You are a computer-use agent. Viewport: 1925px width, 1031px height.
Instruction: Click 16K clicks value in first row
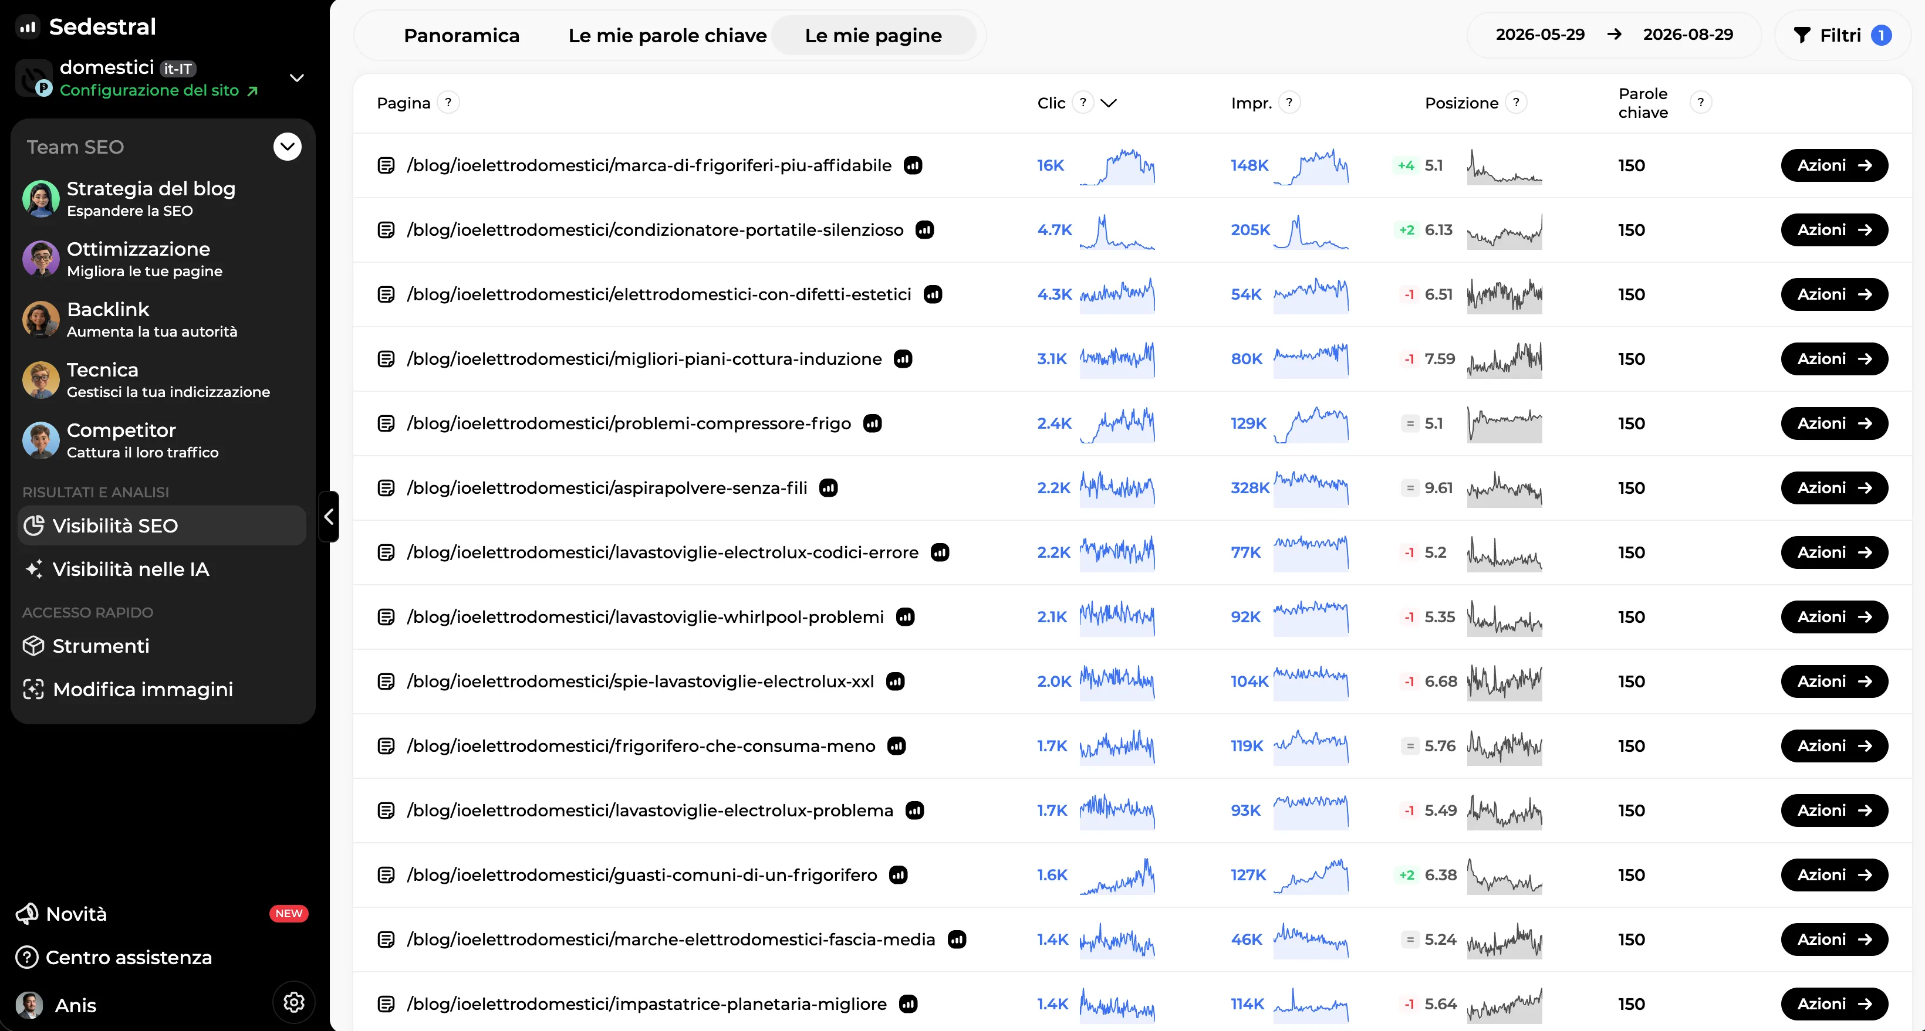[x=1050, y=165]
